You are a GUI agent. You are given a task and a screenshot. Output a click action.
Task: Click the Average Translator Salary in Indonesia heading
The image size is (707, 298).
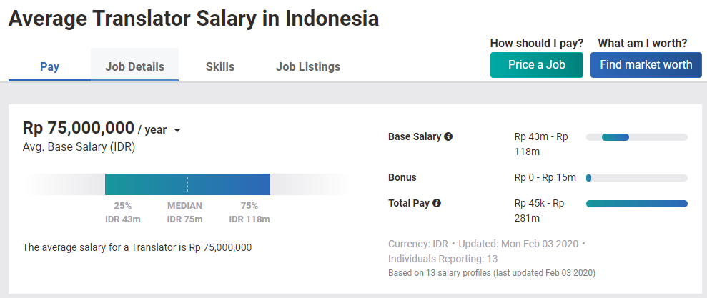tap(194, 19)
